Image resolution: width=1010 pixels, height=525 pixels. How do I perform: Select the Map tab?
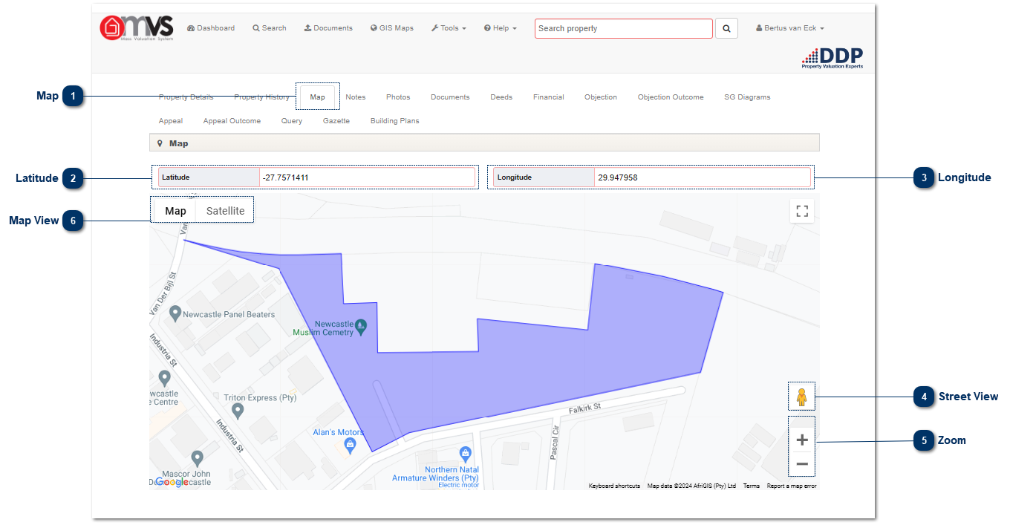tap(318, 97)
